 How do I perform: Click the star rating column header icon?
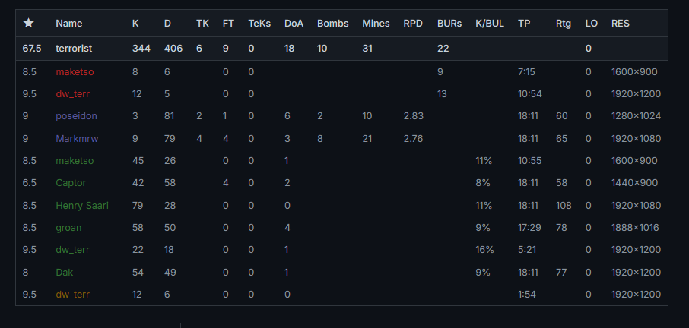pyautogui.click(x=29, y=24)
